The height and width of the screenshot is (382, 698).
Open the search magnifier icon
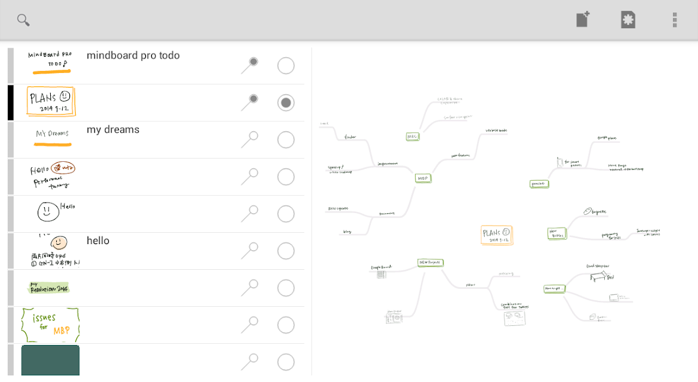click(x=23, y=20)
